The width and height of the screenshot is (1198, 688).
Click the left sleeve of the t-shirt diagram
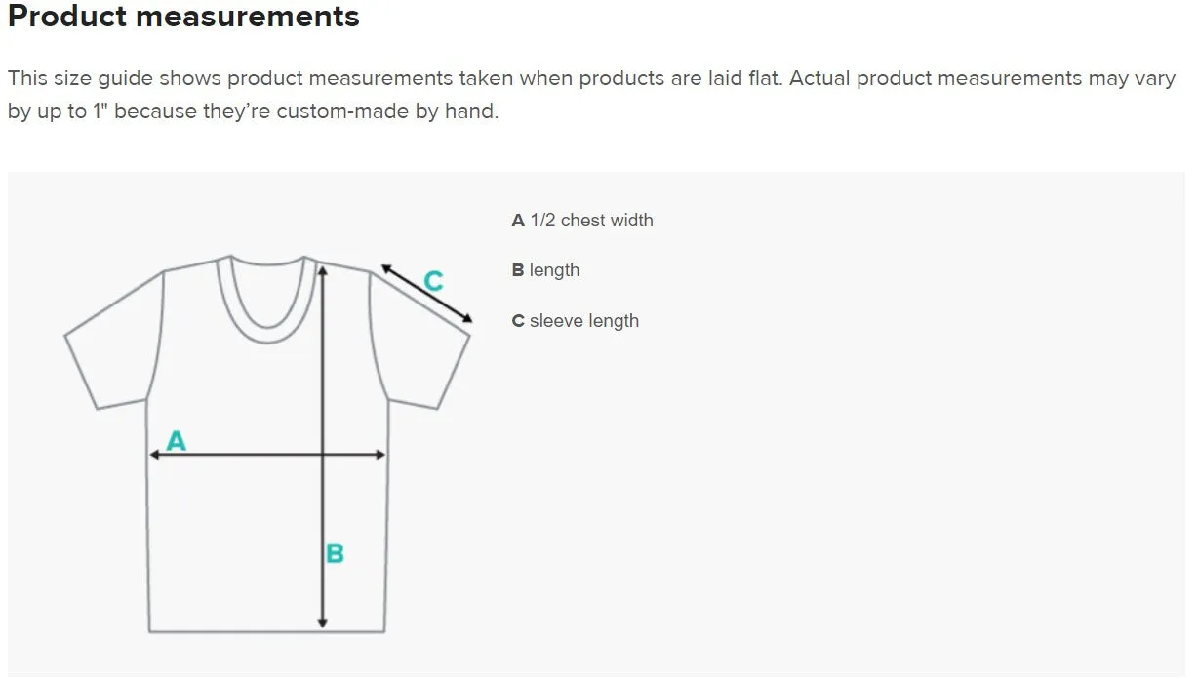click(112, 339)
